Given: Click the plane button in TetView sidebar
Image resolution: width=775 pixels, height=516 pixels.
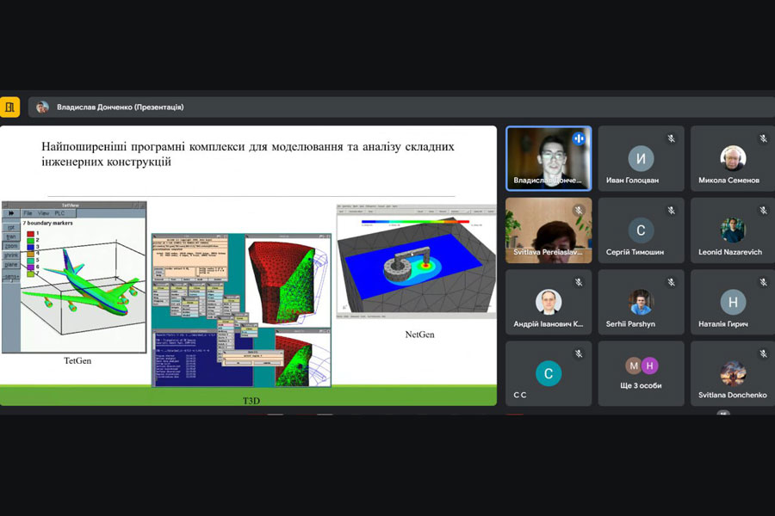Looking at the screenshot, I should tap(11, 265).
